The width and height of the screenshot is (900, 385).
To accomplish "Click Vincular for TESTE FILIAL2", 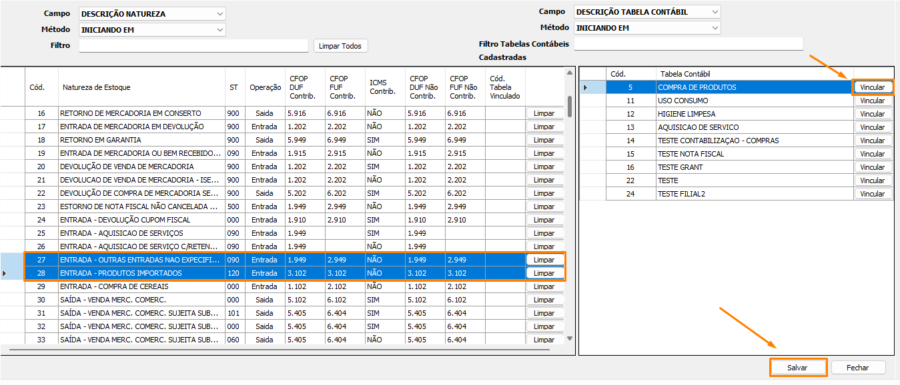I will click(872, 194).
